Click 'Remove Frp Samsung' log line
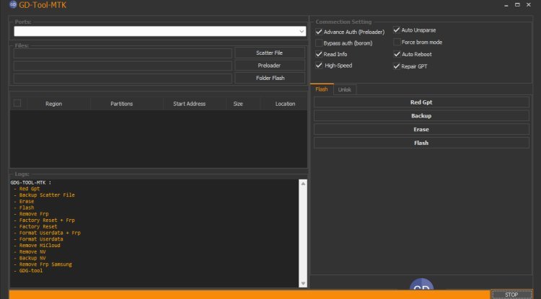Image resolution: width=541 pixels, height=299 pixels. (45, 264)
